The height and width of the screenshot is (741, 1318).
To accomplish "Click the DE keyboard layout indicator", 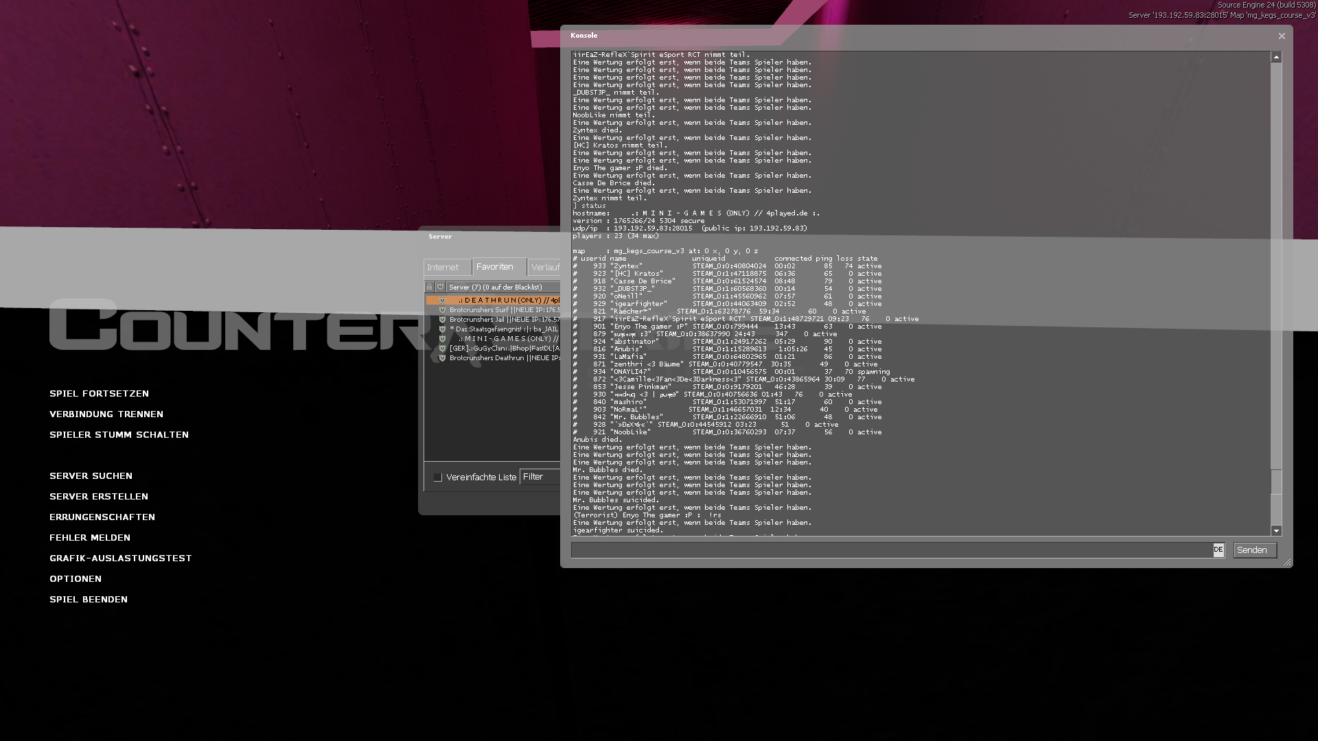I will click(1218, 550).
